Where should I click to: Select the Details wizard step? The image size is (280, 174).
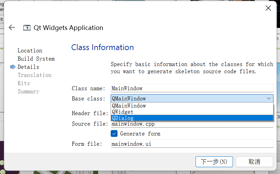pos(28,67)
